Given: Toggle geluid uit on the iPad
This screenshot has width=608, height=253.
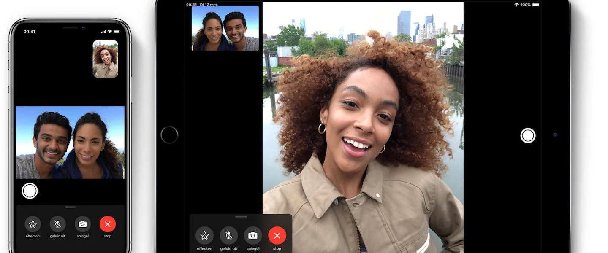Looking at the screenshot, I should coord(228,236).
